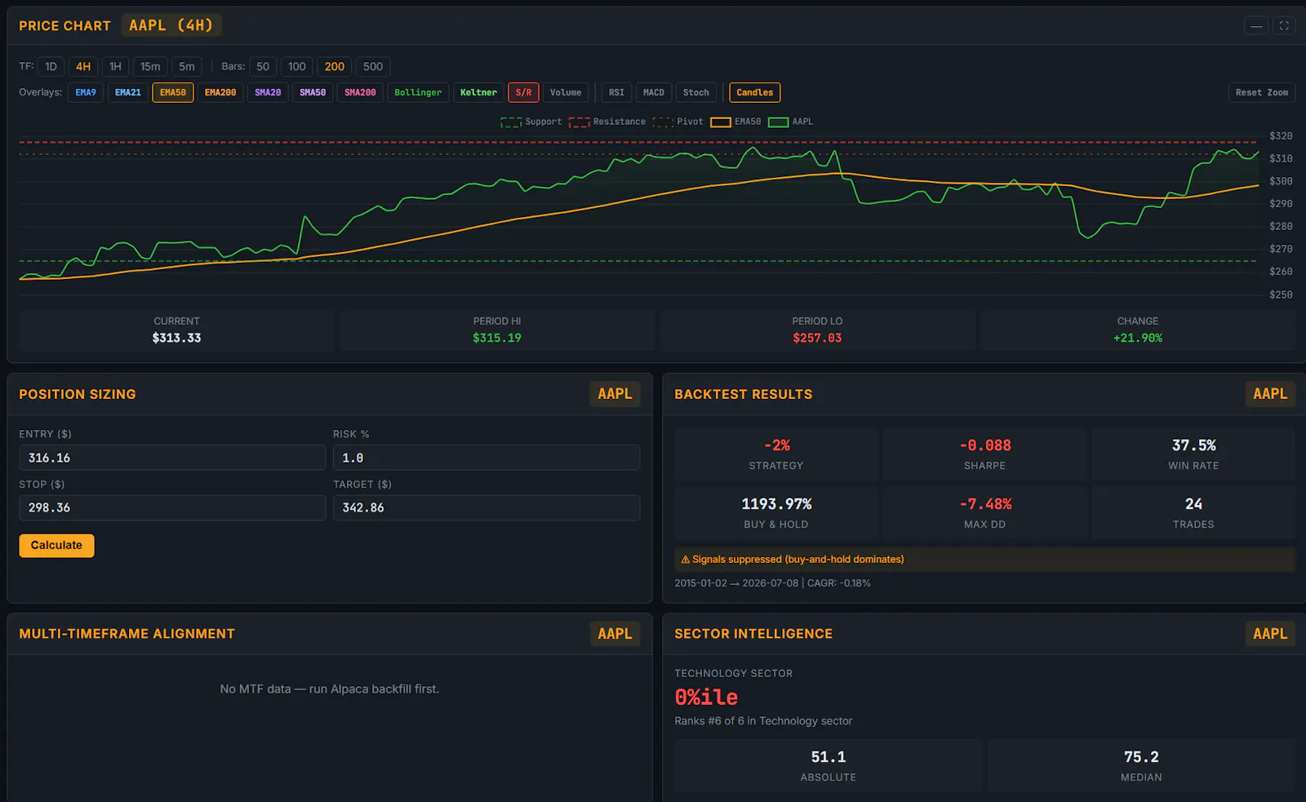
Task: Set bars count to 500
Action: pyautogui.click(x=373, y=67)
